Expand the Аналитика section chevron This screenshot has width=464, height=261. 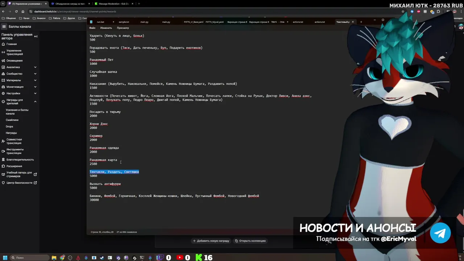pos(35,67)
